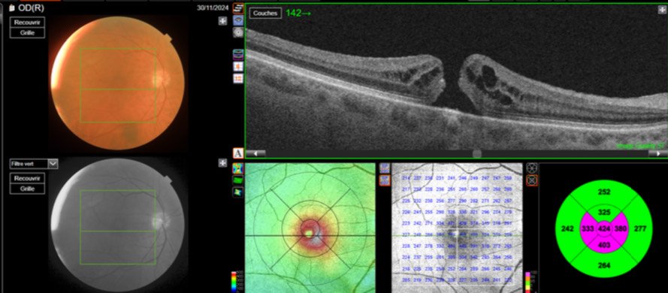Select the green filter fundus photograph
668x293 pixels.
click(x=117, y=225)
